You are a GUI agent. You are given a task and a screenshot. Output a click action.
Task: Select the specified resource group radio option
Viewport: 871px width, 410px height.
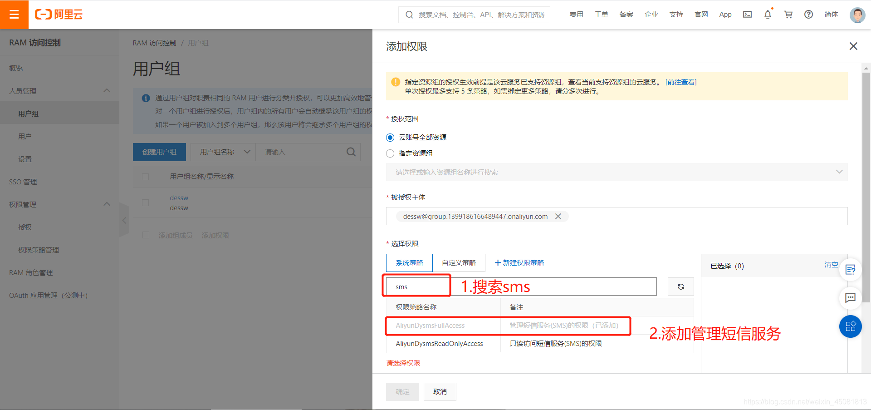point(390,153)
